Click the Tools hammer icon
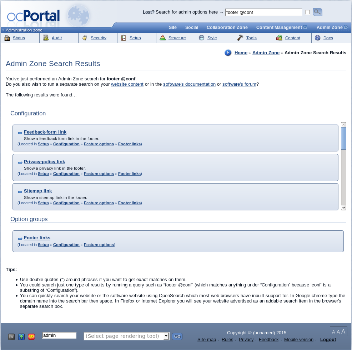The width and height of the screenshot is (352, 350). [x=240, y=38]
